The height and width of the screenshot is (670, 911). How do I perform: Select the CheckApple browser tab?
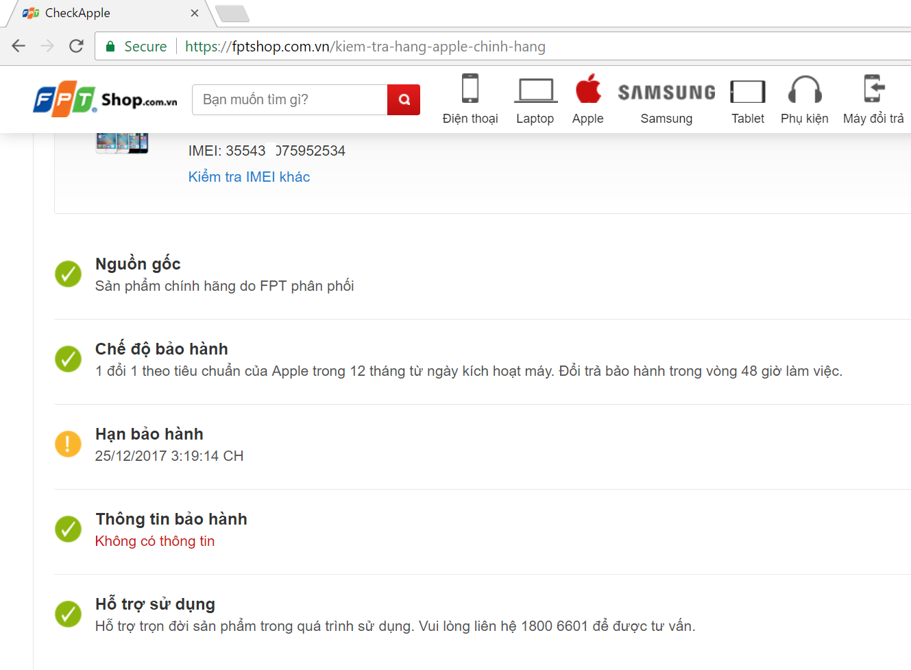(x=110, y=13)
